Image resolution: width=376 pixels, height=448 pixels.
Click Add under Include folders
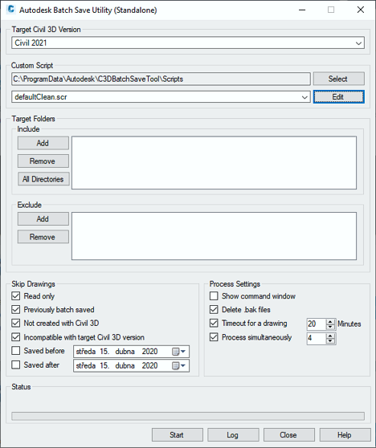point(43,143)
